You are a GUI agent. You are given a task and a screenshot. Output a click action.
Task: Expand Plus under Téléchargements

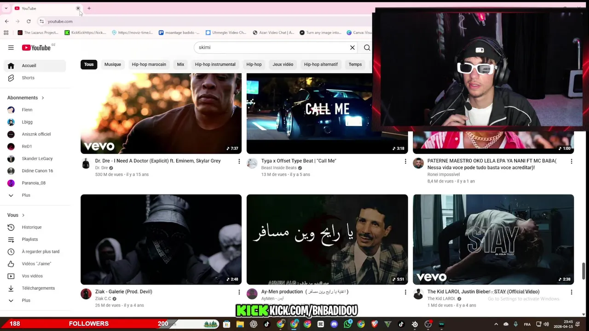point(35,300)
